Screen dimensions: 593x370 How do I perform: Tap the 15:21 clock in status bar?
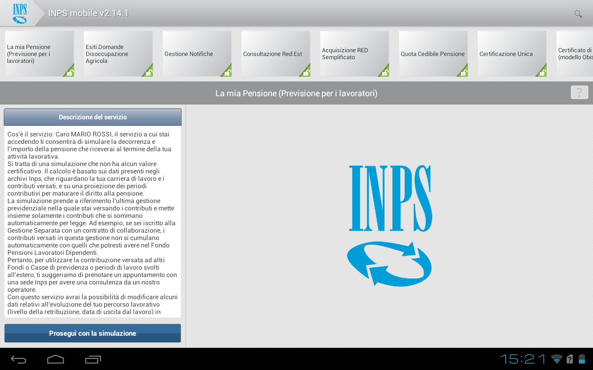(x=524, y=359)
